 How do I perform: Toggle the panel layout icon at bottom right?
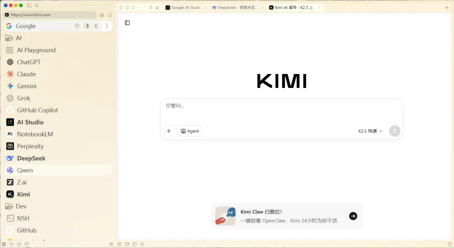[450, 244]
